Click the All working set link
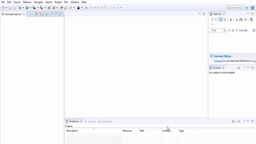The image size is (256, 144). click(233, 30)
